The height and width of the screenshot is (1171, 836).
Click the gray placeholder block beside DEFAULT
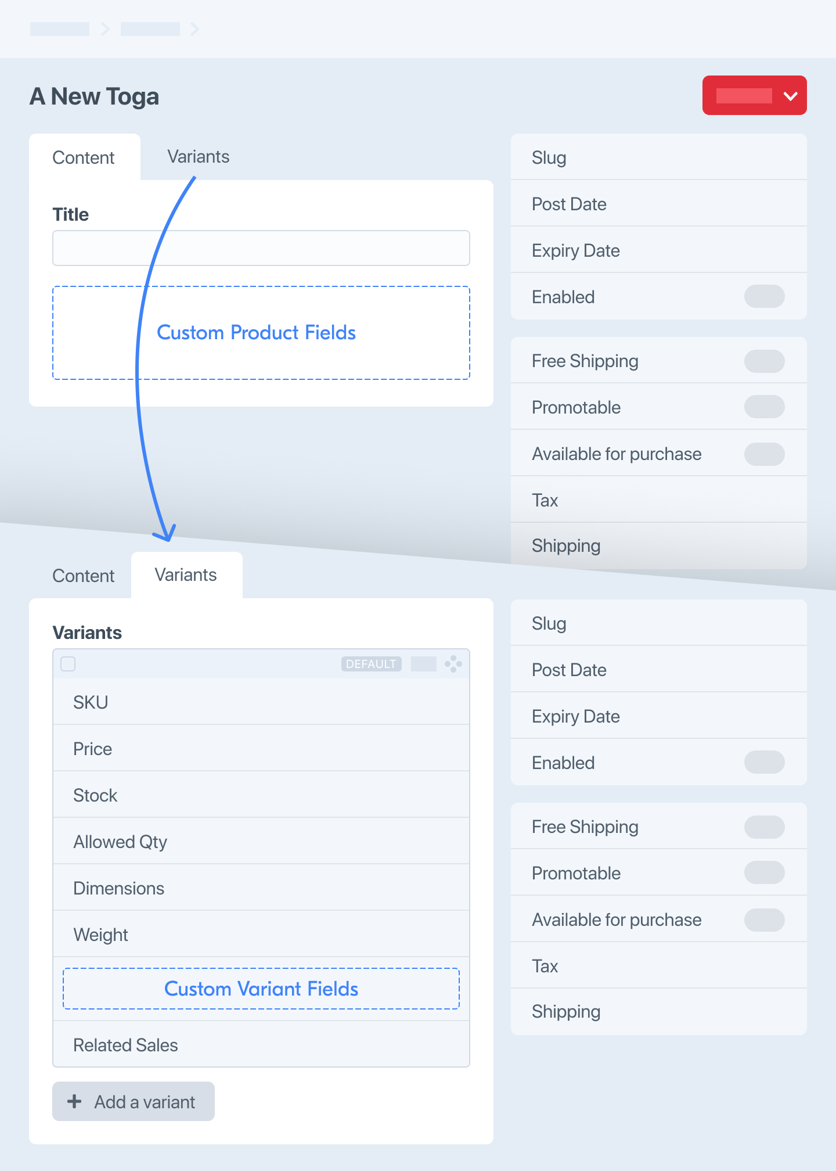(x=423, y=664)
